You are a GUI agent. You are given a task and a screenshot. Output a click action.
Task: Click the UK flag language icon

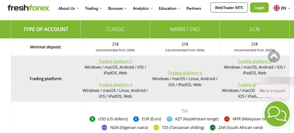click(x=277, y=8)
